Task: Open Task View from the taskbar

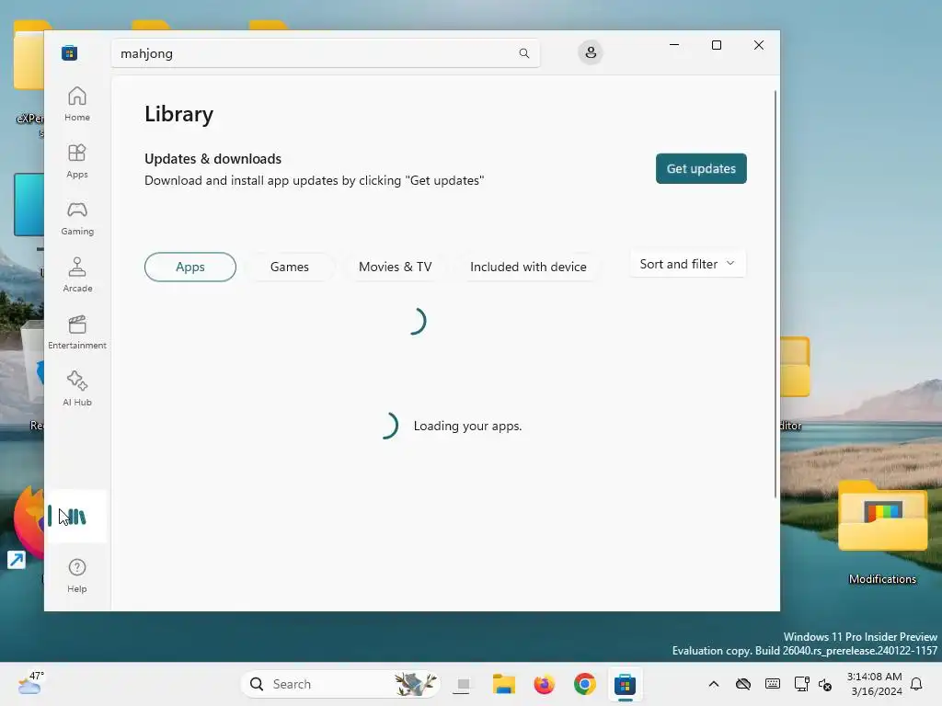Action: (x=463, y=684)
